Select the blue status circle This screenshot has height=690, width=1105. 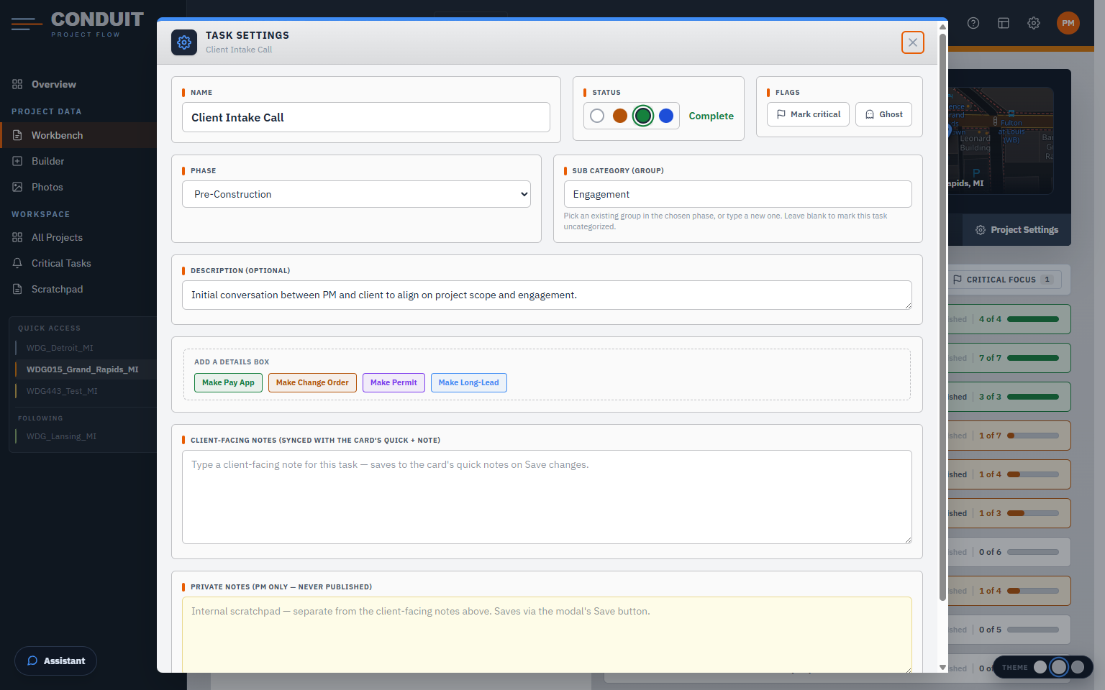(666, 116)
